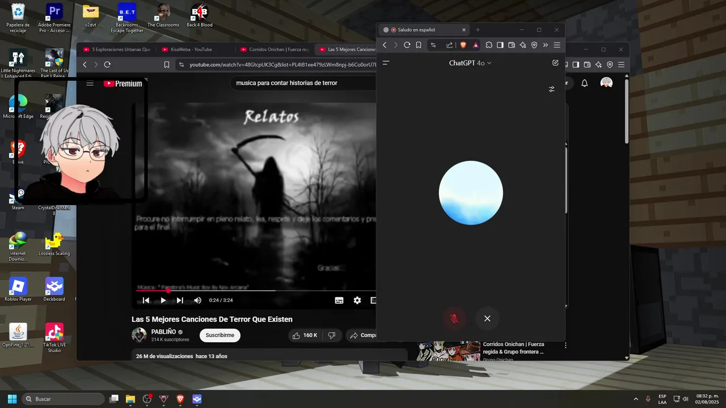The width and height of the screenshot is (726, 408).
Task: Subscribe with the Suscribirme button
Action: (x=220, y=335)
